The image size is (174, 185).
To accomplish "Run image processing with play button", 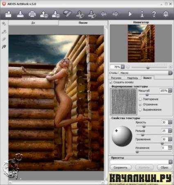I will tap(130, 14).
